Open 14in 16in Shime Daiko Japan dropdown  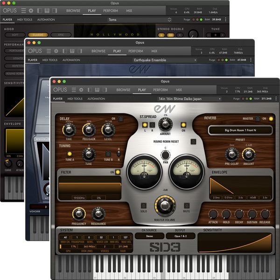(x=189, y=99)
